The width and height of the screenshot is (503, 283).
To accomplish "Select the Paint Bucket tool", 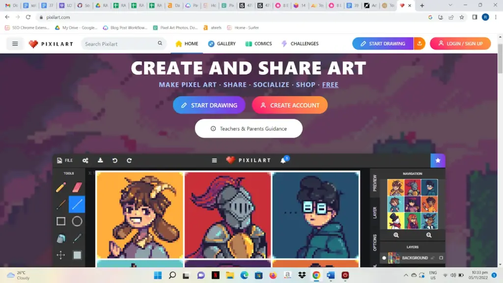I will tap(61, 238).
